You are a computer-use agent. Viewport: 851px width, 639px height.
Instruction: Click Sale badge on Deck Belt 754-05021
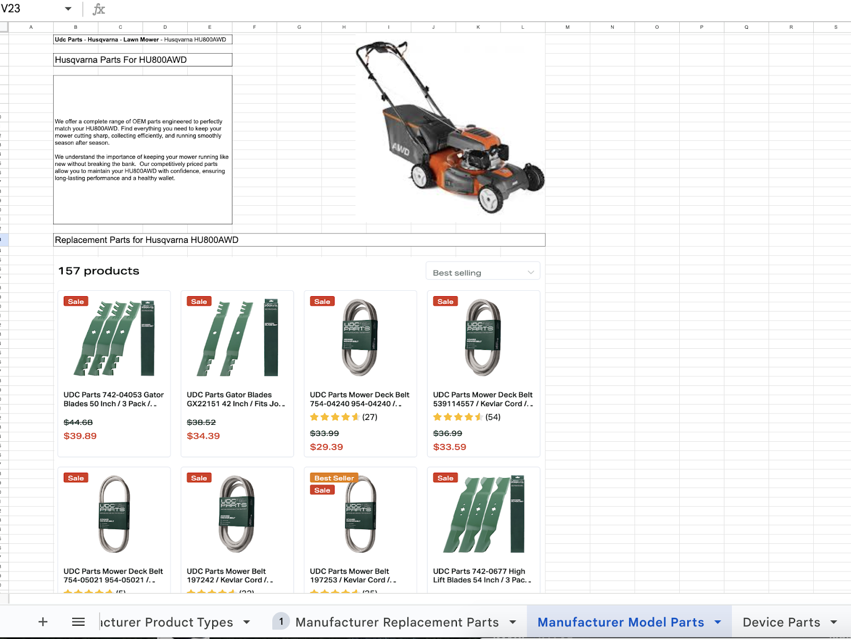pyautogui.click(x=76, y=478)
